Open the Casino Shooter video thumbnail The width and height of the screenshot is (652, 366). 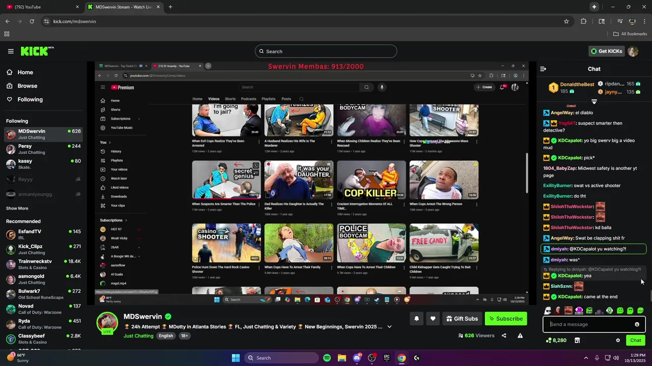point(226,242)
